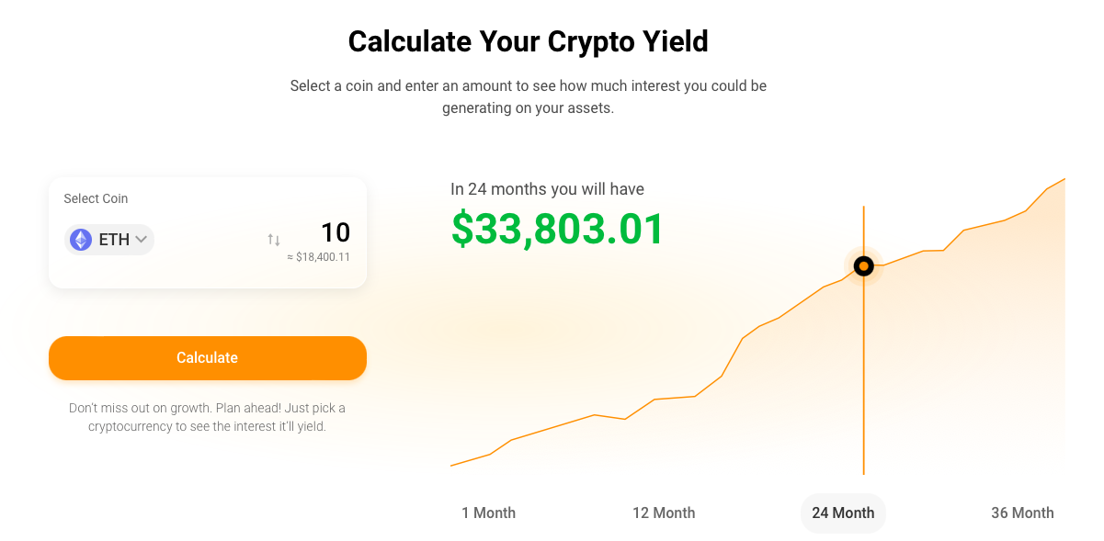Click the ETH coin selector pill
Image resolution: width=1104 pixels, height=541 pixels.
(108, 239)
